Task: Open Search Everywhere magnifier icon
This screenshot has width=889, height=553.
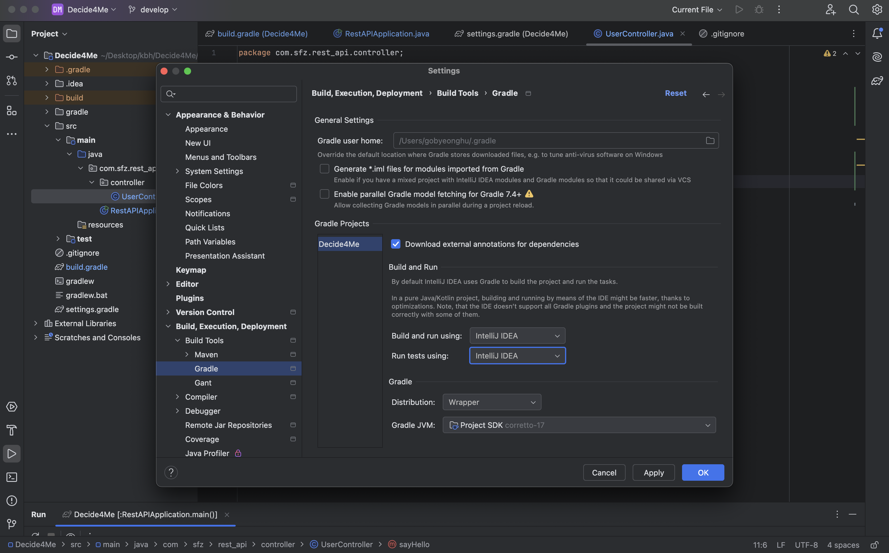Action: tap(854, 9)
